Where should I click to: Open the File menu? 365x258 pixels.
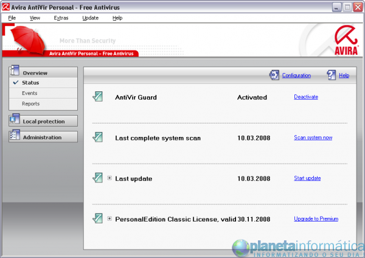pos(12,18)
